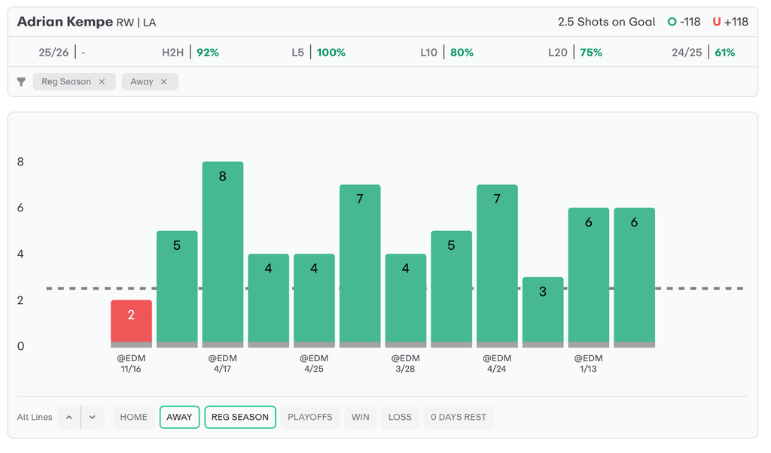Select the Under +118 odds
This screenshot has height=453, width=771.
click(730, 22)
